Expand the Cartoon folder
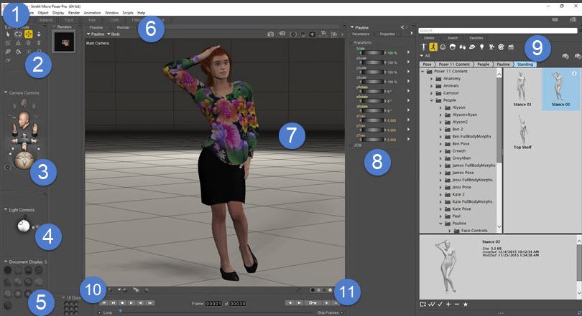Screen dimensions: 582x316 (431, 93)
